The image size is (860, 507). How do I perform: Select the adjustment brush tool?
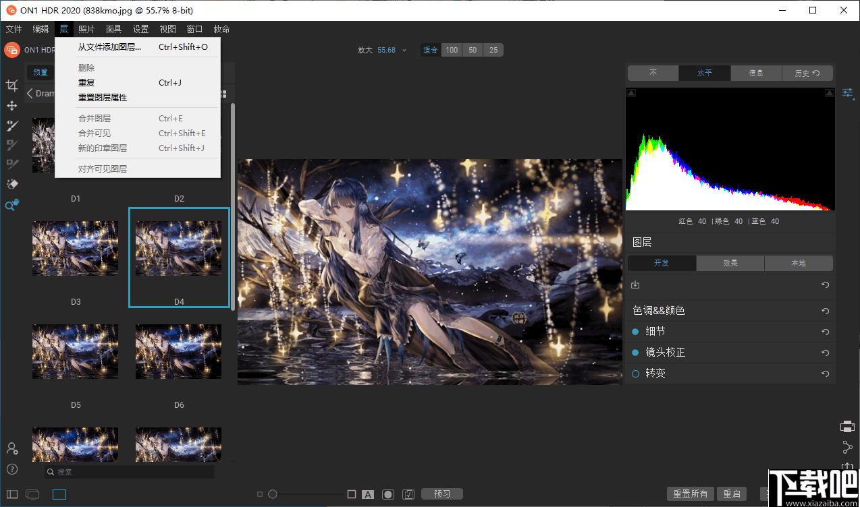pyautogui.click(x=11, y=125)
